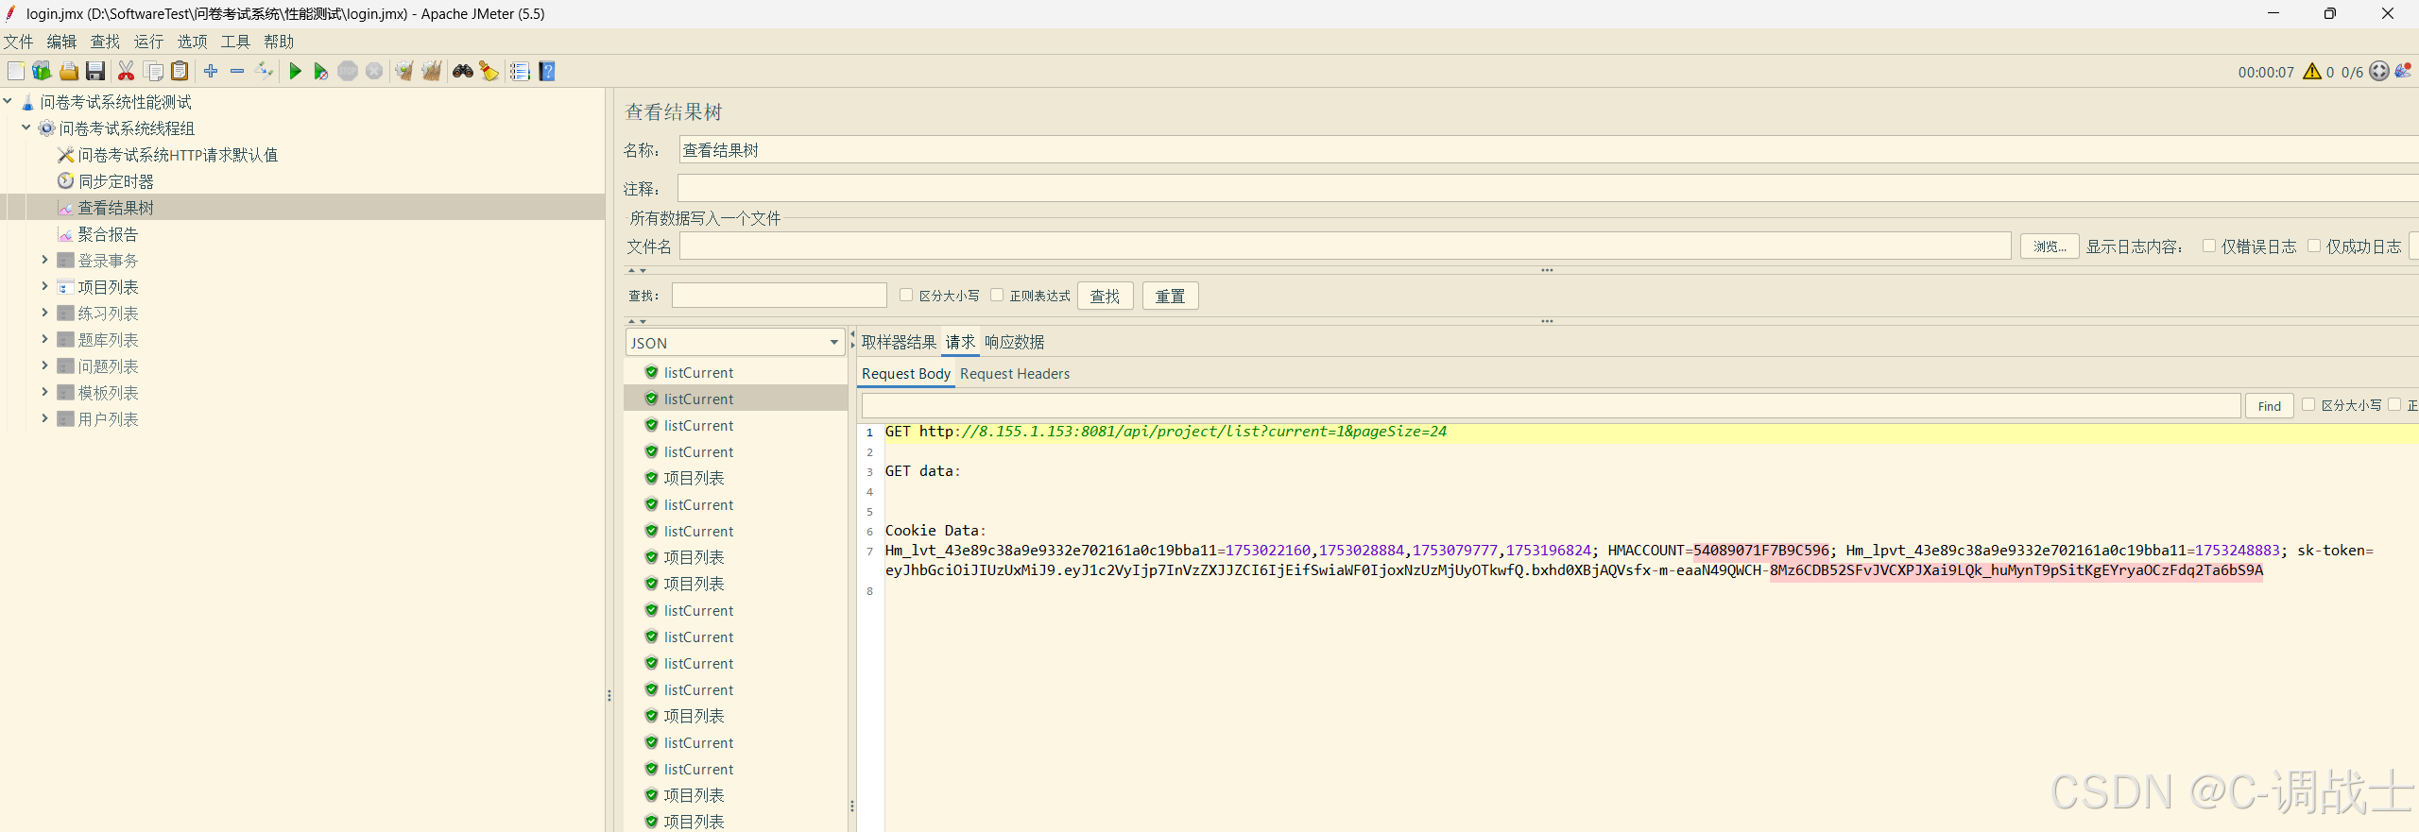Image resolution: width=2419 pixels, height=832 pixels.
Task: Toggle 区分大小写 checkbox beside Find button
Action: (x=2308, y=404)
